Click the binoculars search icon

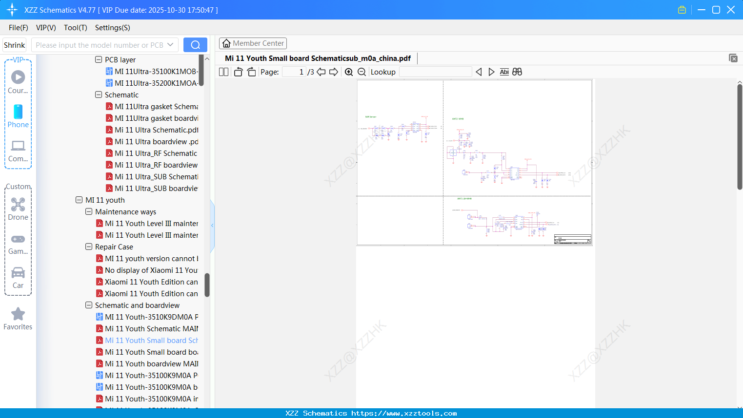point(517,72)
